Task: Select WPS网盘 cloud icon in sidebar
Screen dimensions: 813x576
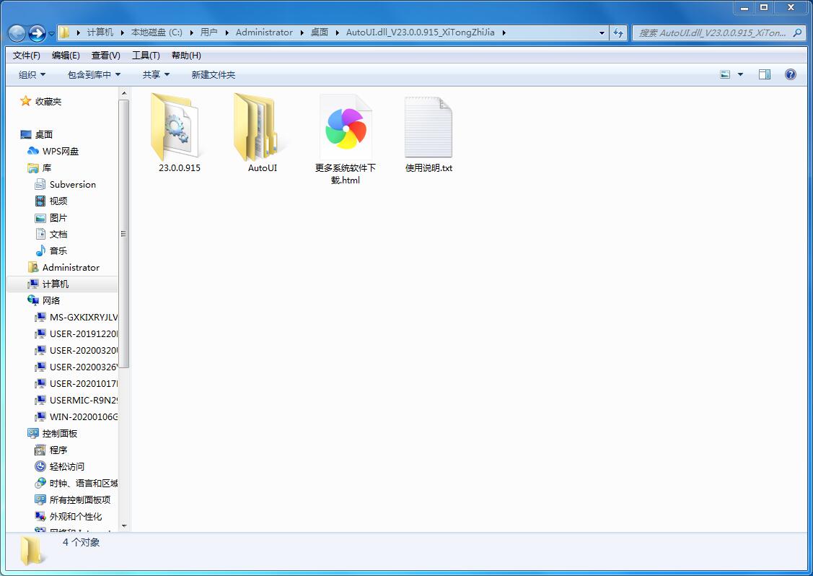Action: (x=33, y=151)
